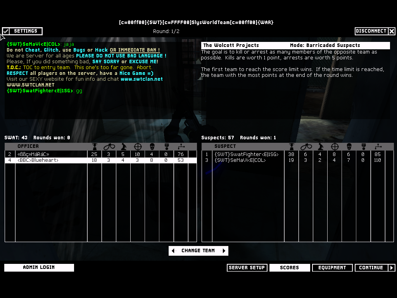
Task: Disconnect from the server
Action: coord(371,31)
